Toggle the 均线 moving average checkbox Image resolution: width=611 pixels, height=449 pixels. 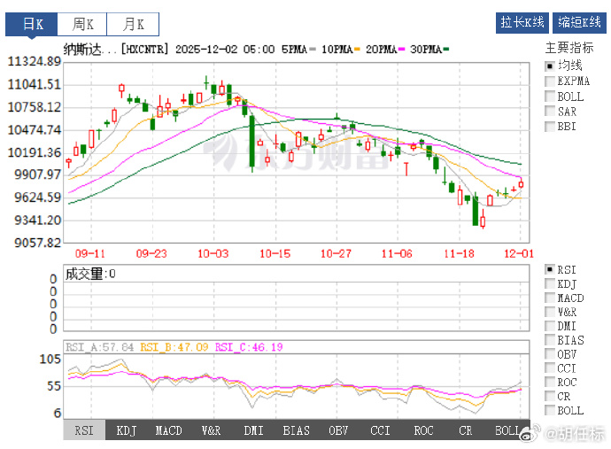(x=550, y=66)
